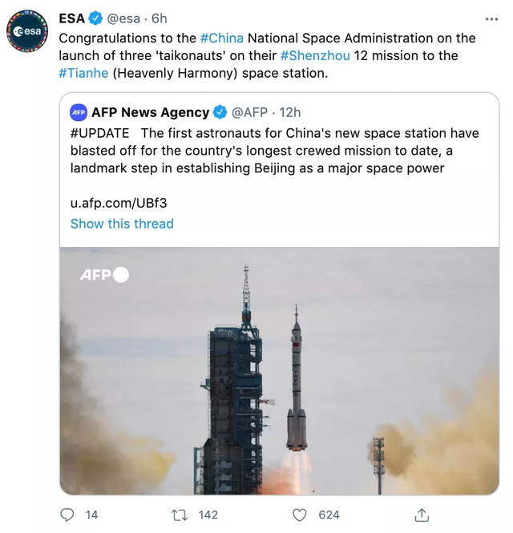Click the ESA account name
Viewport: 513px width, 533px height.
(x=71, y=18)
